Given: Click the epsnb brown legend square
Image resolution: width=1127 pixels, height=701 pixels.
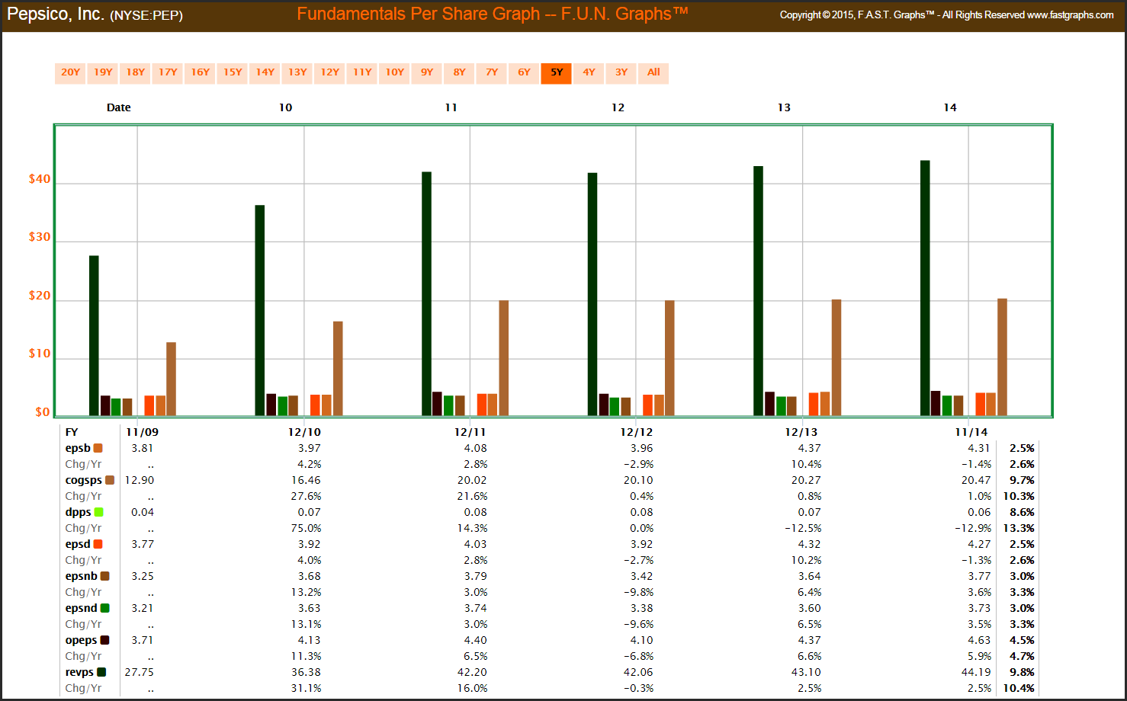Looking at the screenshot, I should coord(104,576).
